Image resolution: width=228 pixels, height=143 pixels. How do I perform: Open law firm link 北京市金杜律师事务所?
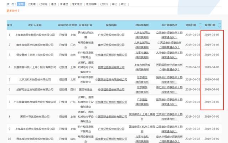click(142, 139)
